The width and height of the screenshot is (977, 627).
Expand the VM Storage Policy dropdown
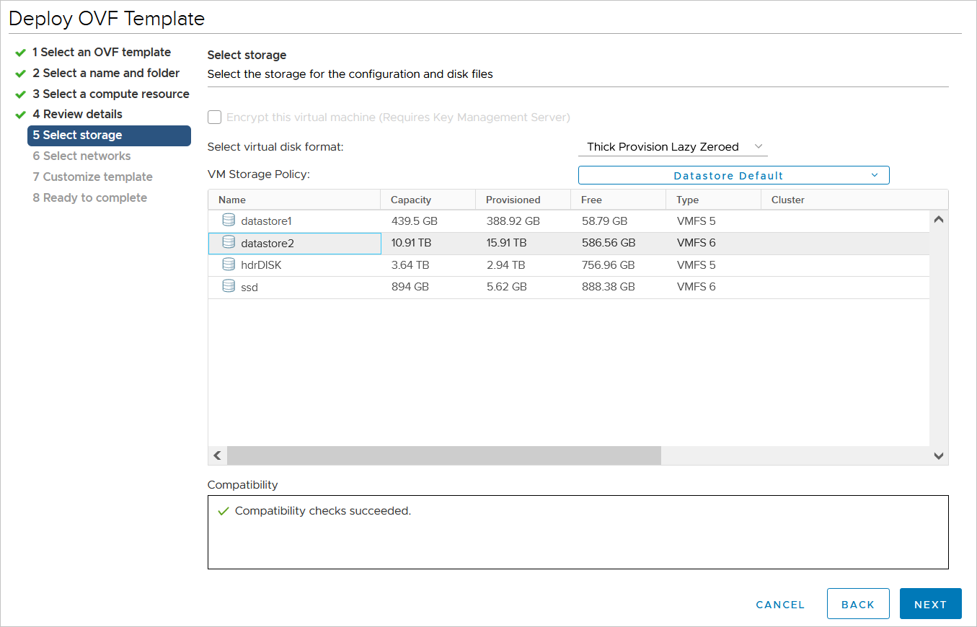click(x=733, y=175)
